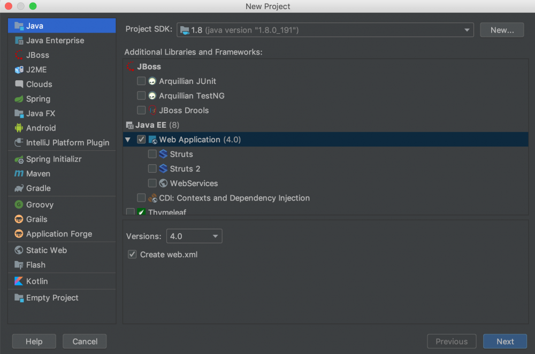Click the Spring leaf icon
This screenshot has height=354, width=535.
[19, 99]
